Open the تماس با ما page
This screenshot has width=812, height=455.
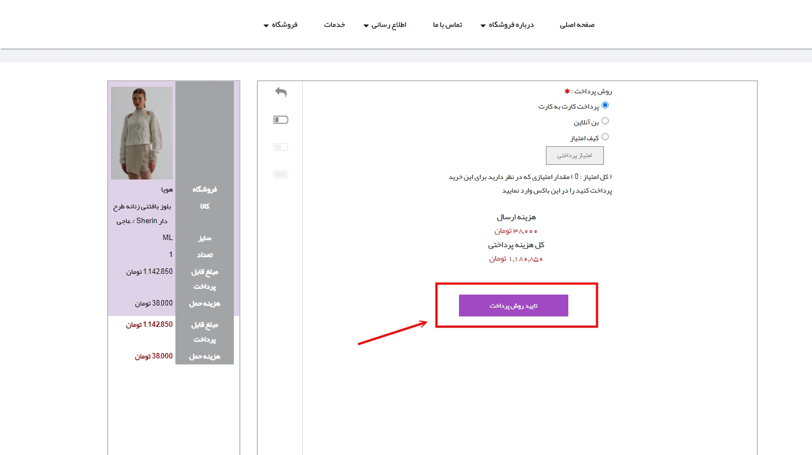pos(448,25)
